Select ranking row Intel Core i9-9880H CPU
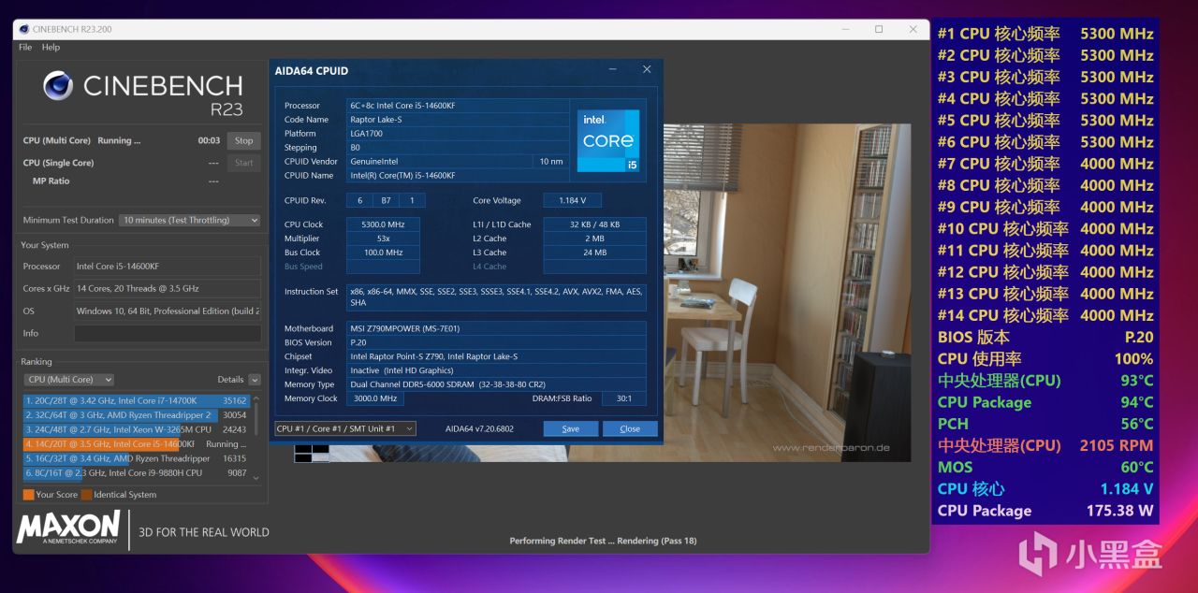 click(x=136, y=473)
